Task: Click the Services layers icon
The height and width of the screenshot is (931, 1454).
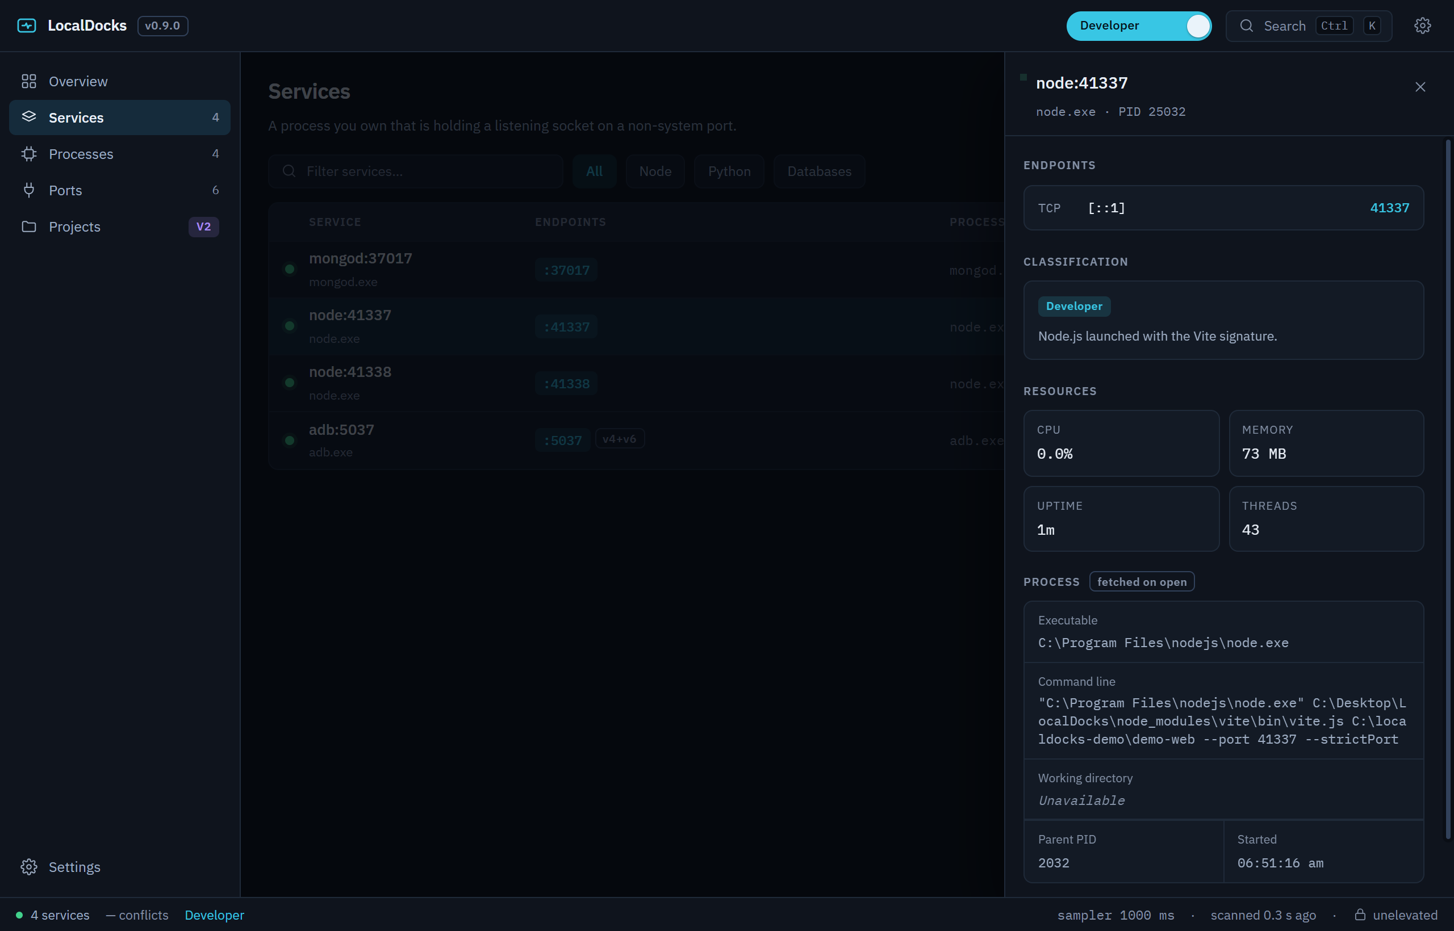Action: [x=29, y=117]
